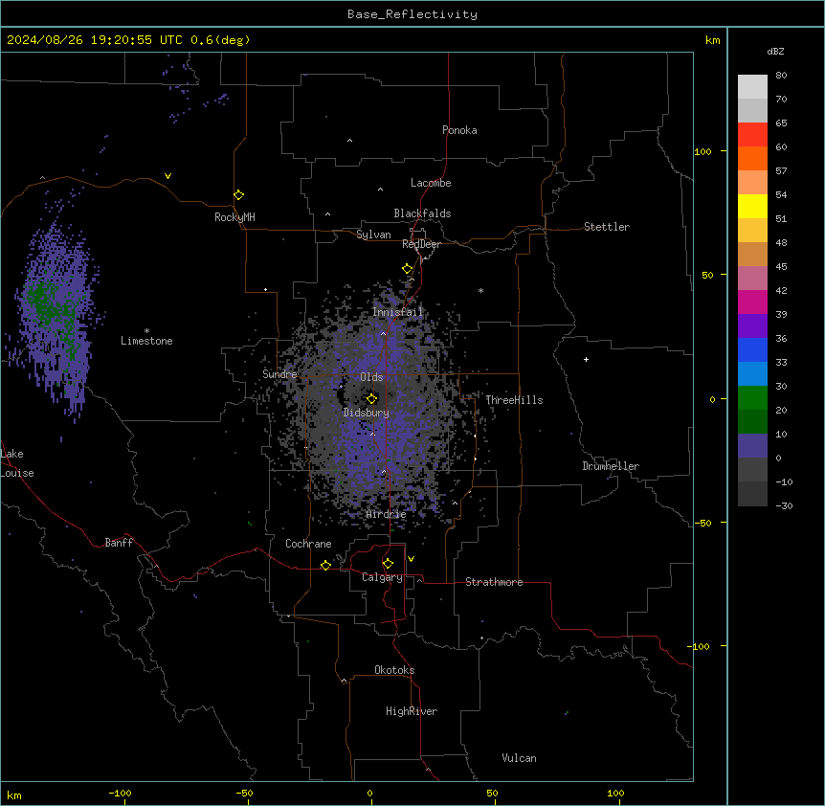The height and width of the screenshot is (806, 825).
Task: Click the white asterisk above Limestone label
Action: (x=146, y=331)
